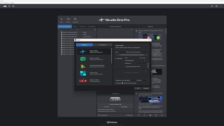
Task: Open the time signature base dropdown
Action: click(145, 61)
